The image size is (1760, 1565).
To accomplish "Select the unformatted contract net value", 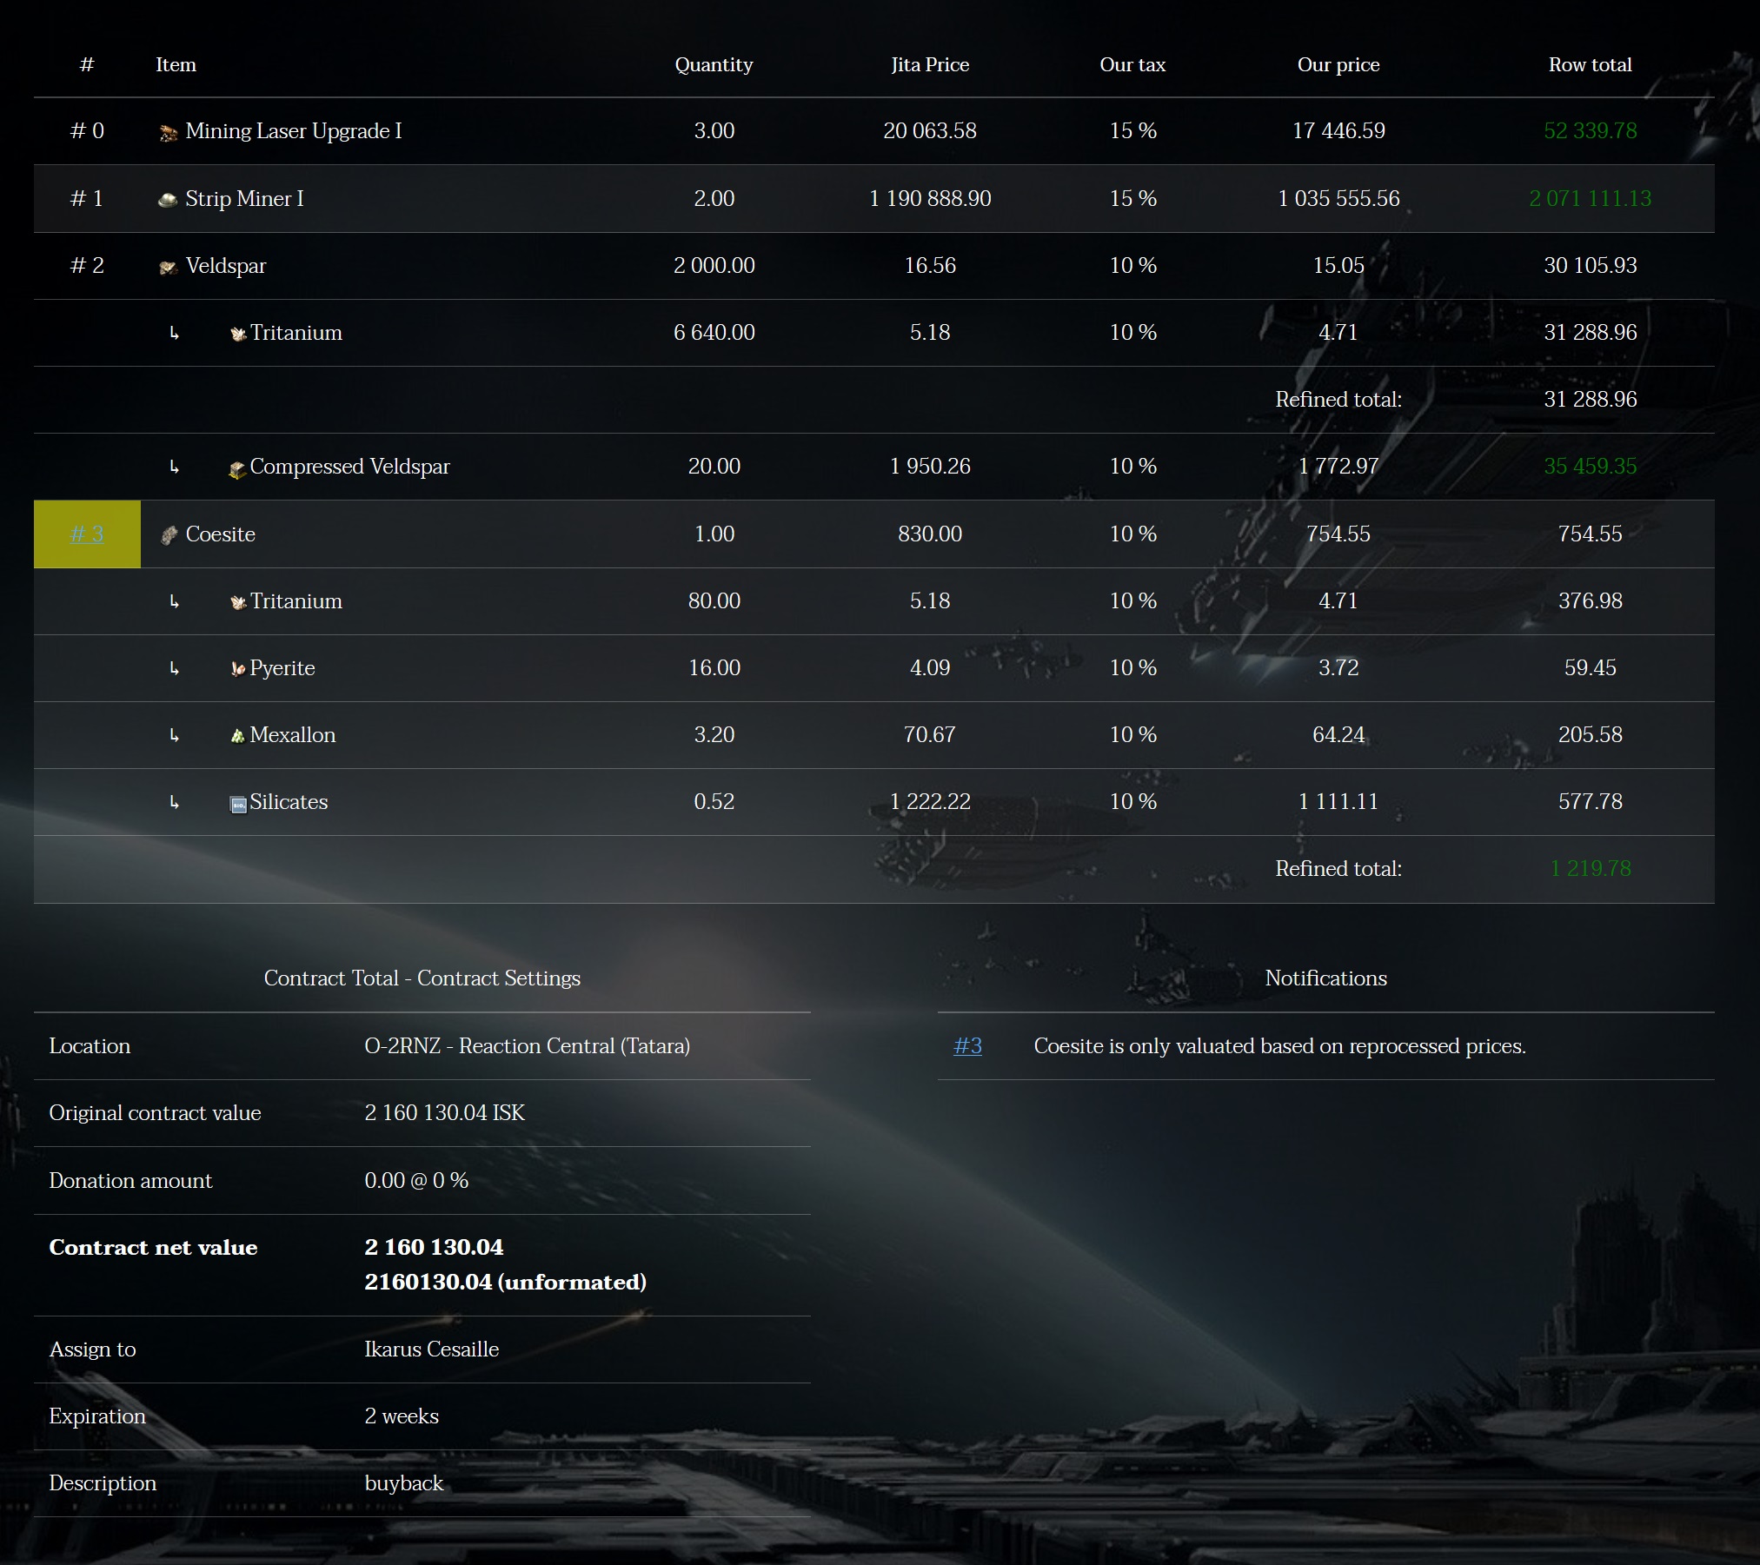I will [x=505, y=1282].
